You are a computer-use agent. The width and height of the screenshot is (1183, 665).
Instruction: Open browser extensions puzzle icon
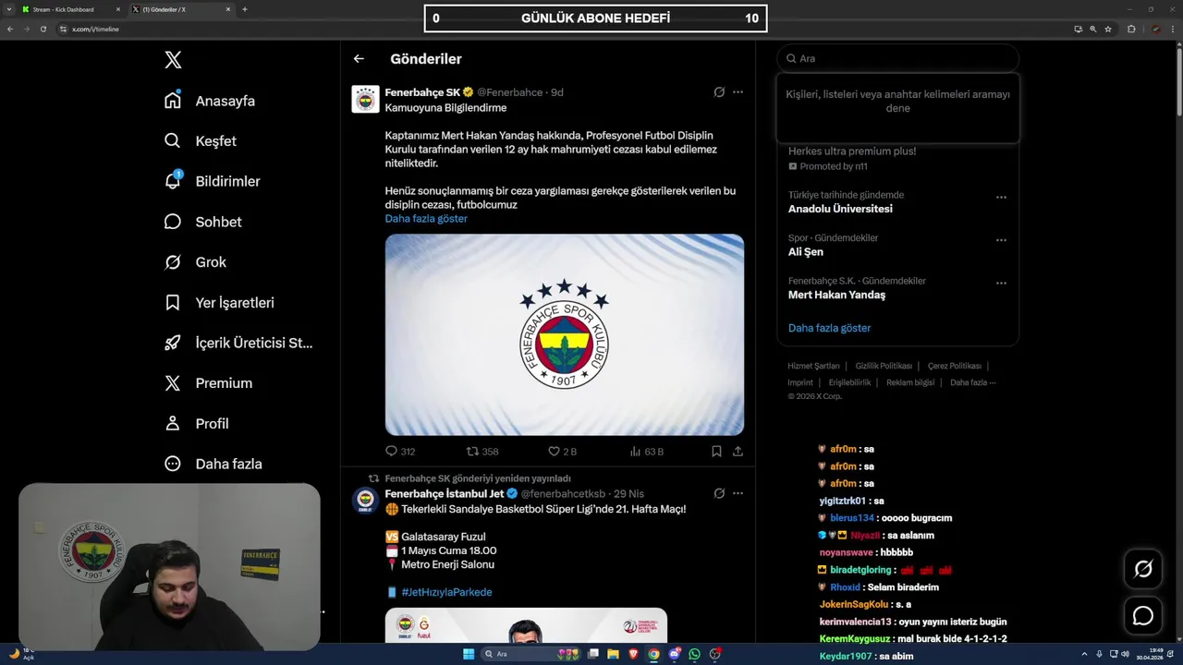point(1131,29)
